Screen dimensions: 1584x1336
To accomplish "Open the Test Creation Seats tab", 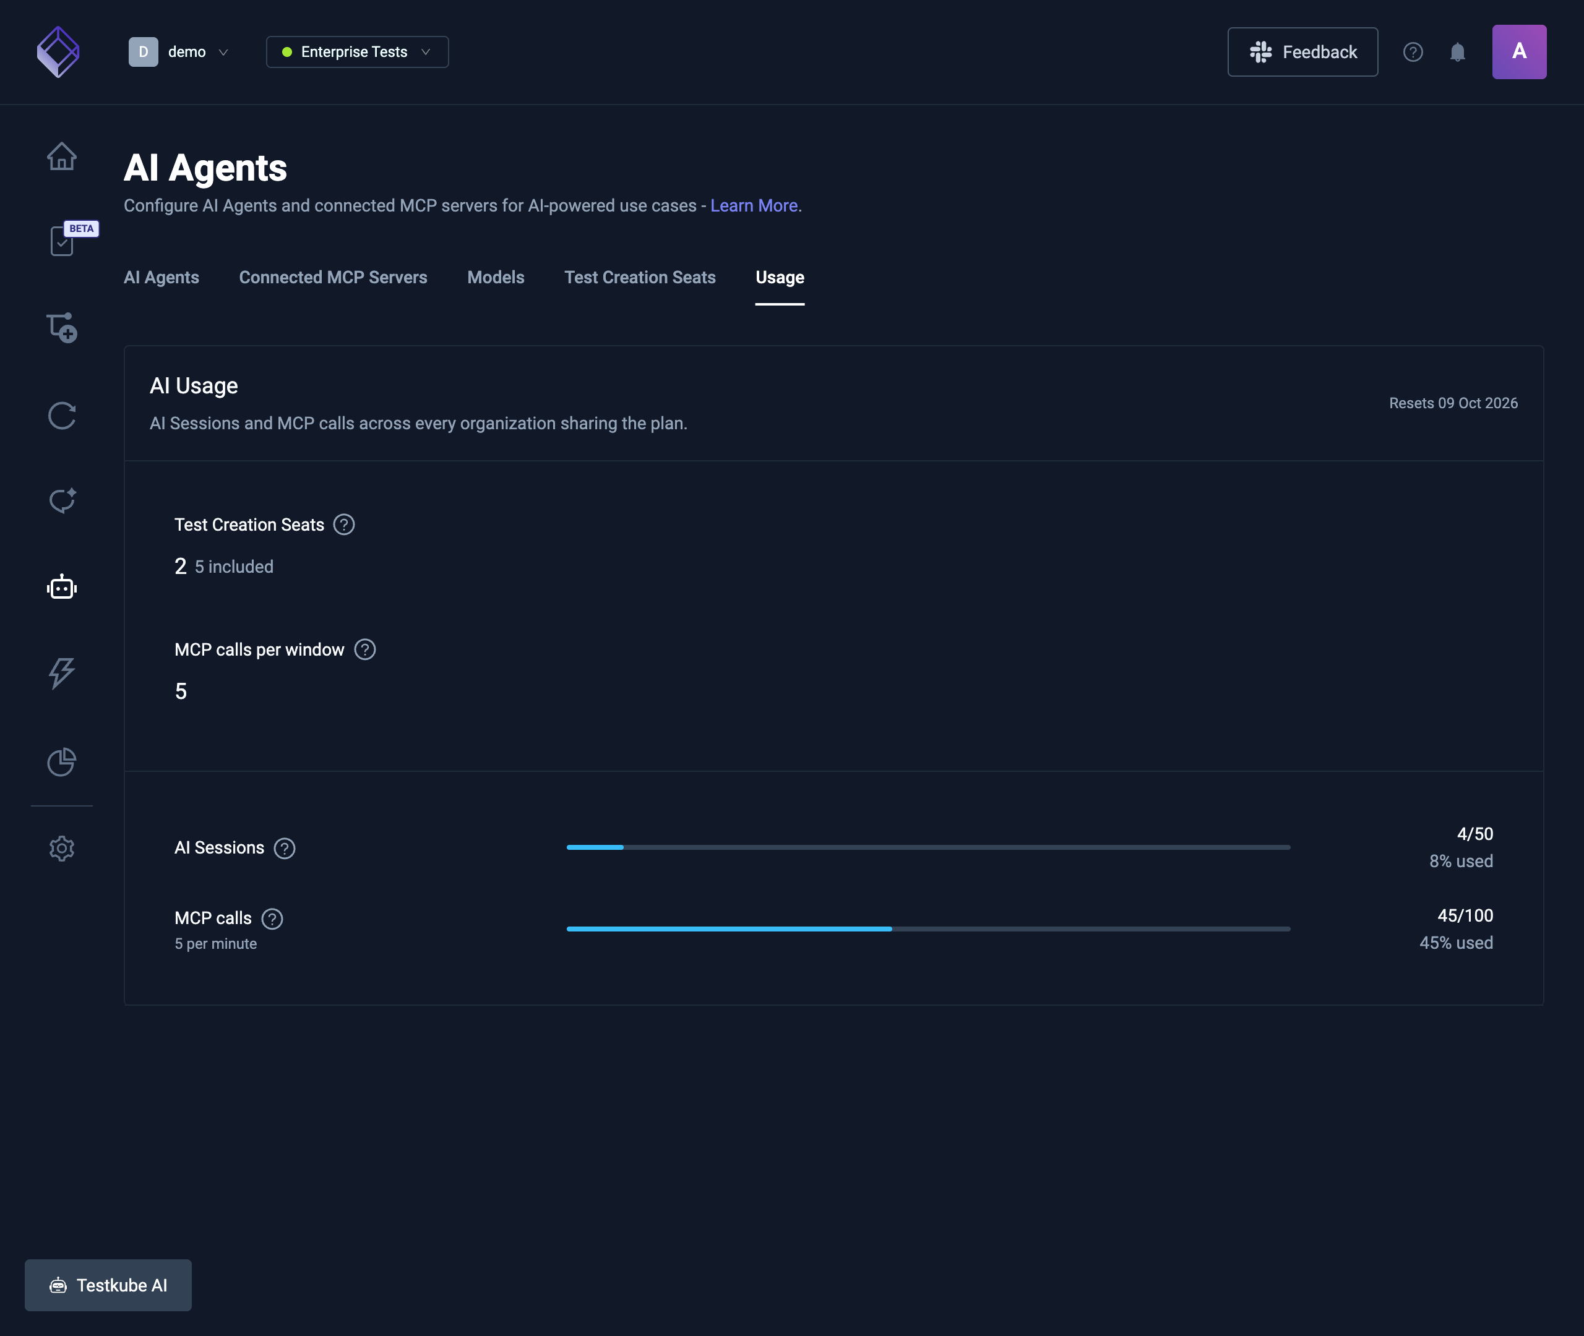I will (640, 277).
